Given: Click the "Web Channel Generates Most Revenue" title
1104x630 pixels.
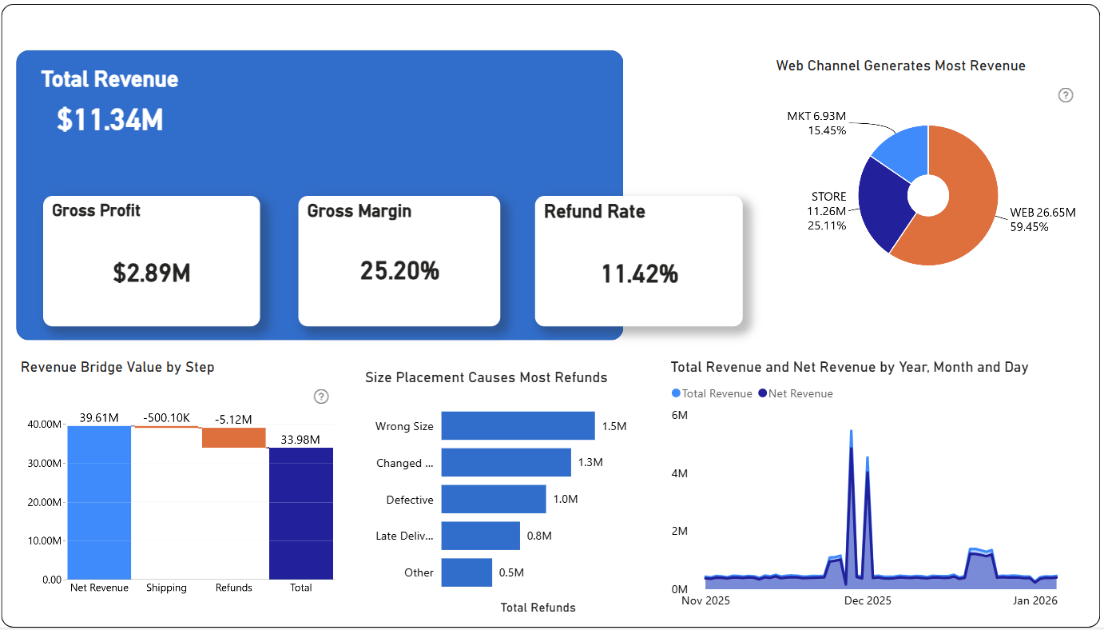Looking at the screenshot, I should coord(901,66).
